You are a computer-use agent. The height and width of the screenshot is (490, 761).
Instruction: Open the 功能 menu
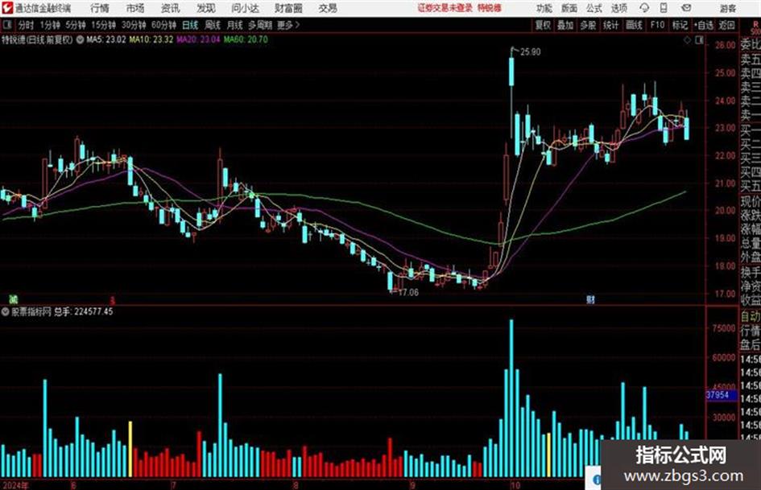[544, 8]
